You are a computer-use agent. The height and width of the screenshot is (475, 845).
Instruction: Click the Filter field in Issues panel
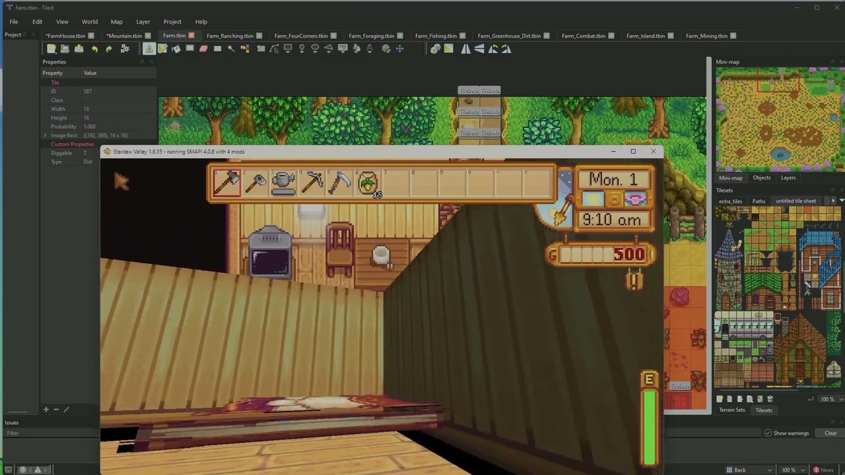[51, 433]
